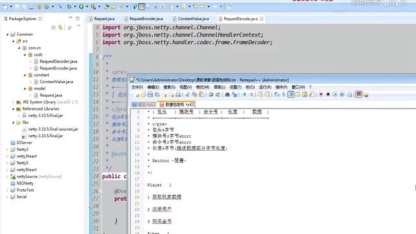The width and height of the screenshot is (416, 234).
Task: Collapse the src folder node
Action: pos(13,41)
